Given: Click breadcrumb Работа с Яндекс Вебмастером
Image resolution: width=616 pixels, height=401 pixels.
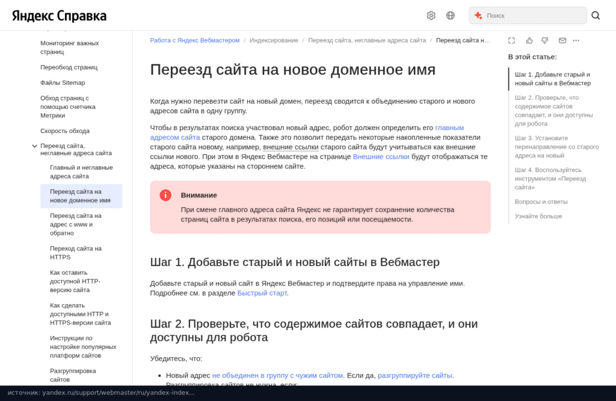Looking at the screenshot, I should pos(195,40).
